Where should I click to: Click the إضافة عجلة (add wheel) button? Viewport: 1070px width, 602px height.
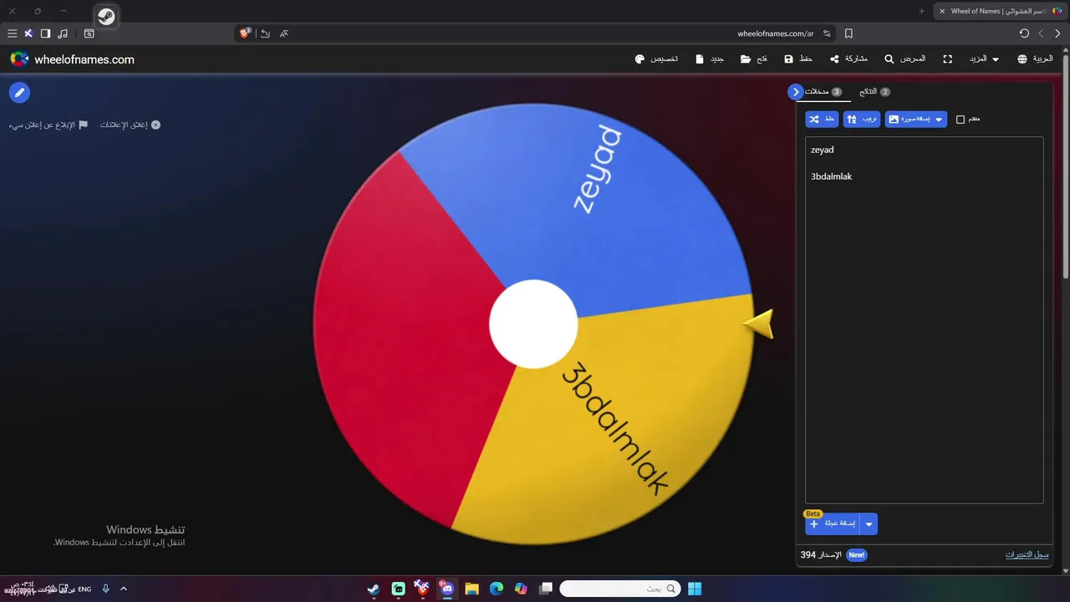(832, 523)
